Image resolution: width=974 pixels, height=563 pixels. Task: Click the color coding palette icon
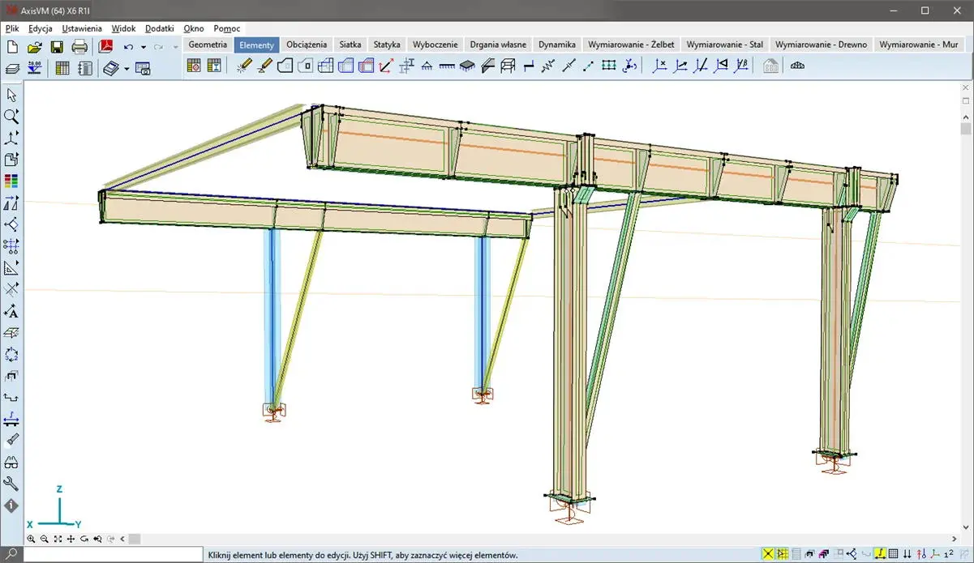[x=11, y=181]
